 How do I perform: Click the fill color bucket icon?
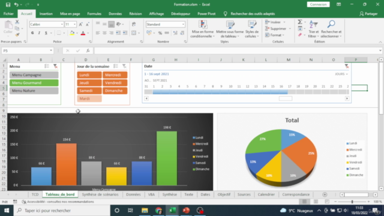(x=72, y=33)
